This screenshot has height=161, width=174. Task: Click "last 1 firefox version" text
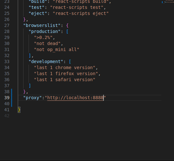pos(66,74)
